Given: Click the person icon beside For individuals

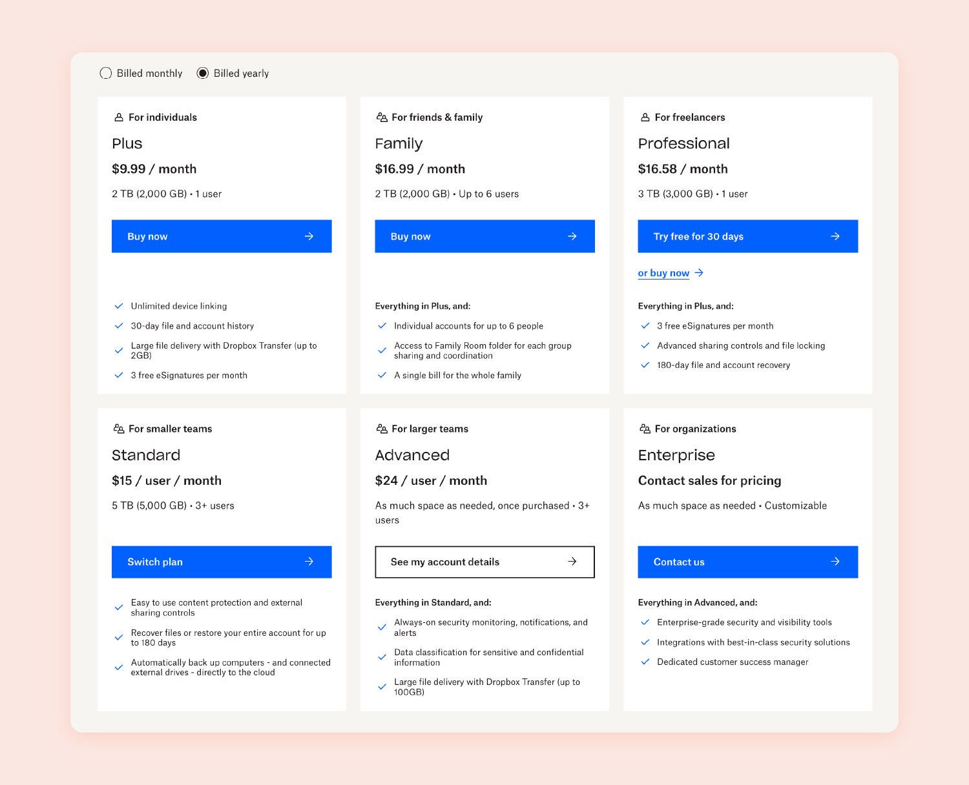Looking at the screenshot, I should tap(119, 117).
